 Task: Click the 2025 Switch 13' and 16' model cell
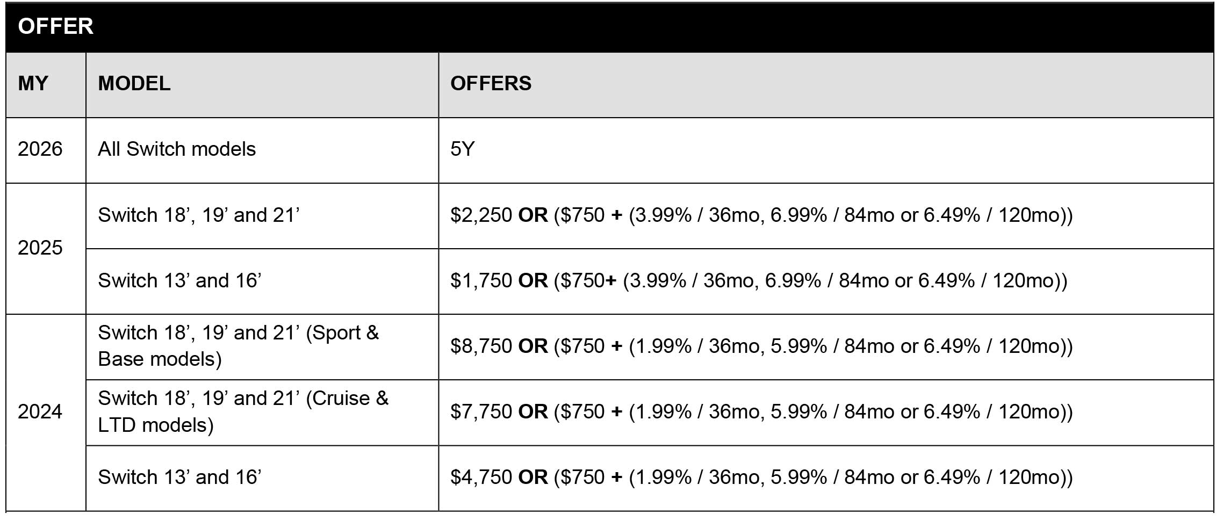[179, 281]
